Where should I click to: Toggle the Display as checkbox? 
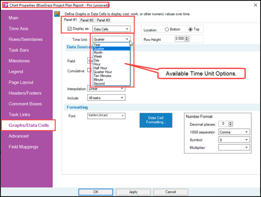click(x=70, y=29)
